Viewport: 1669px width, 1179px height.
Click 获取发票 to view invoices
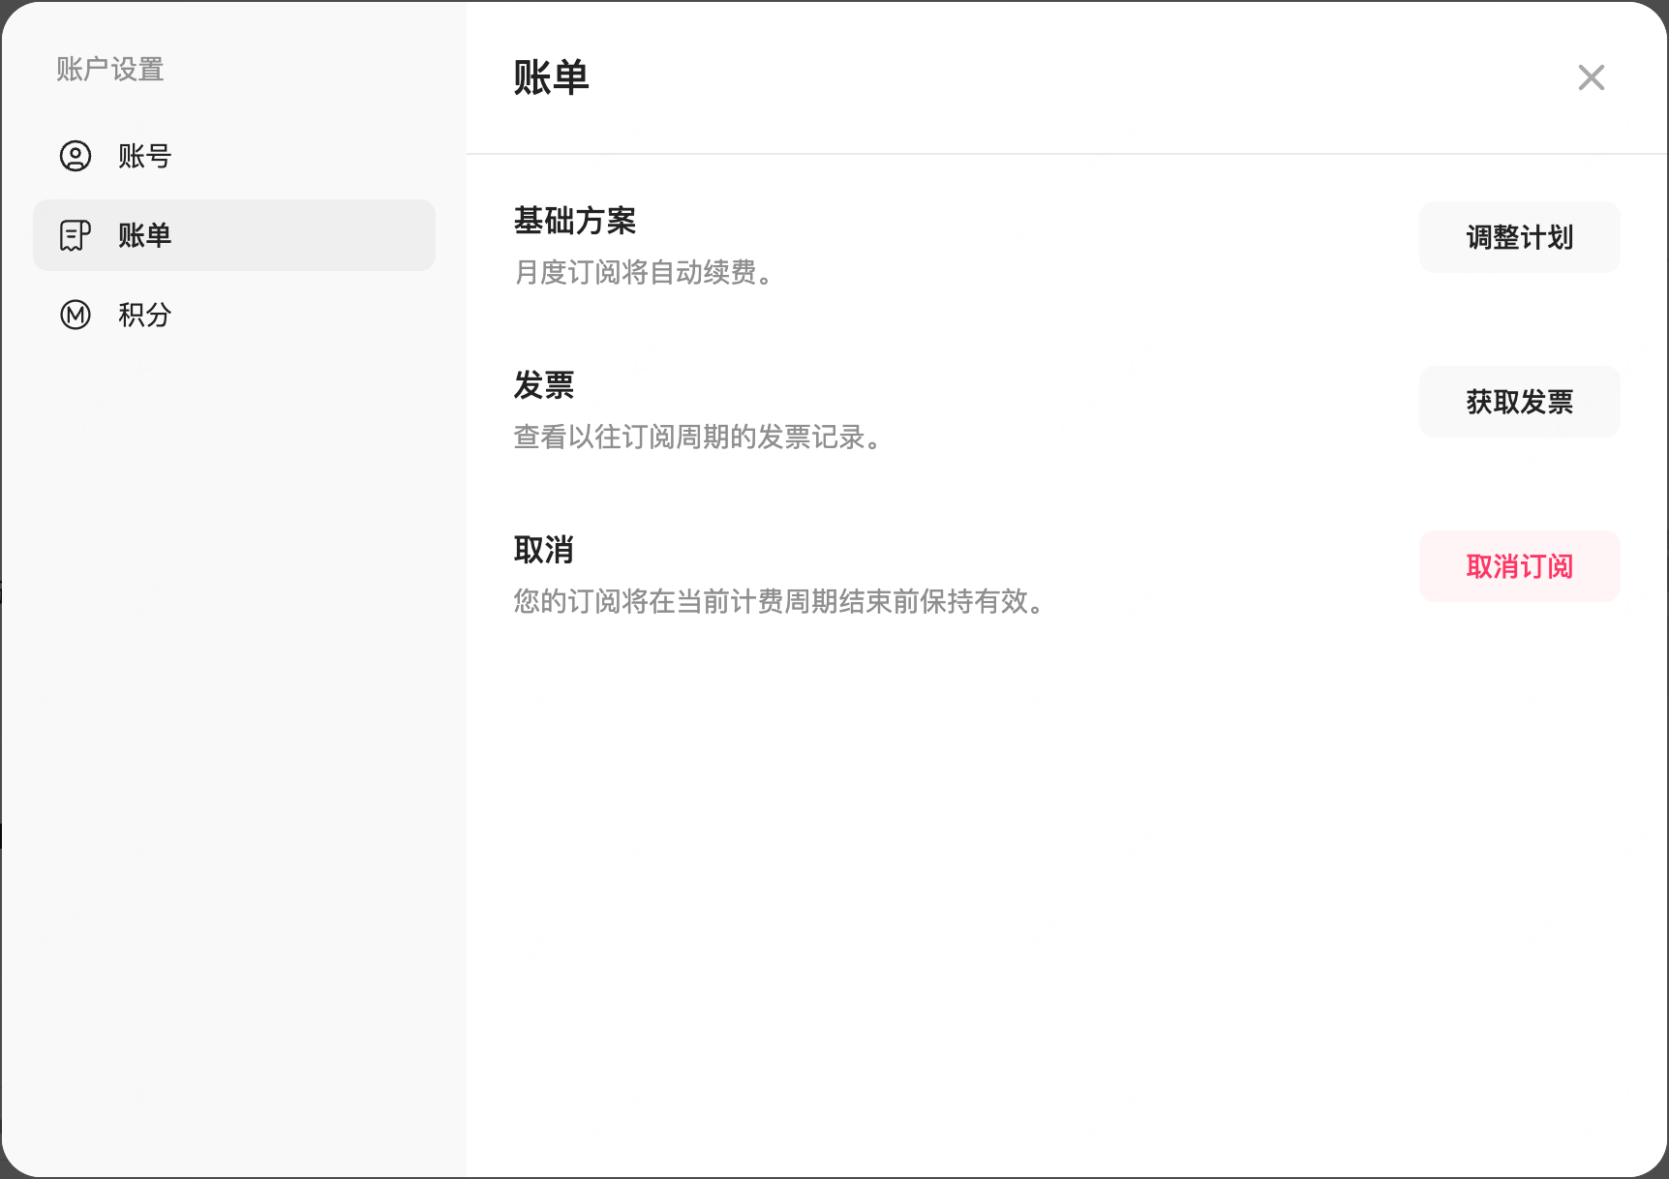pos(1519,402)
